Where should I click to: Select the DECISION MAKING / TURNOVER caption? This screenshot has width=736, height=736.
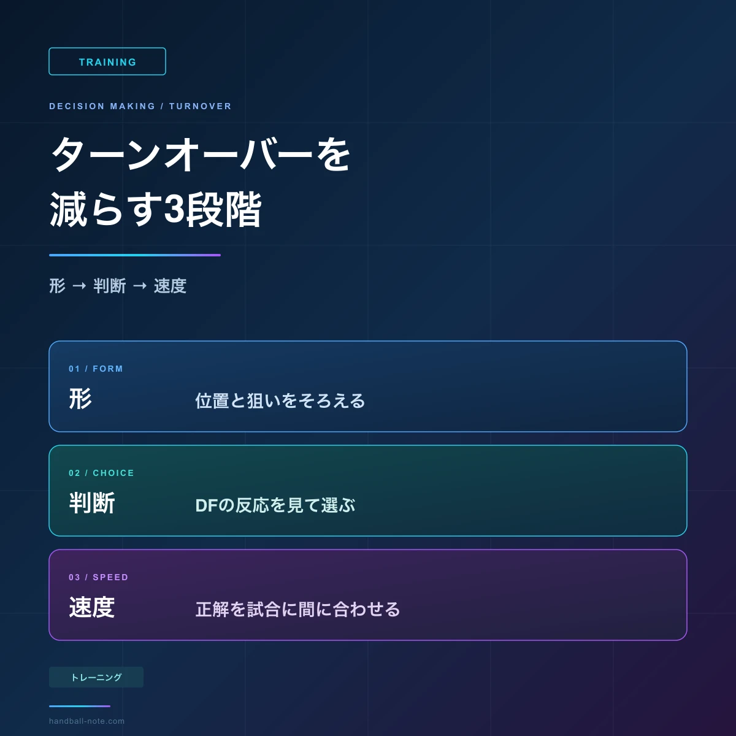140,106
